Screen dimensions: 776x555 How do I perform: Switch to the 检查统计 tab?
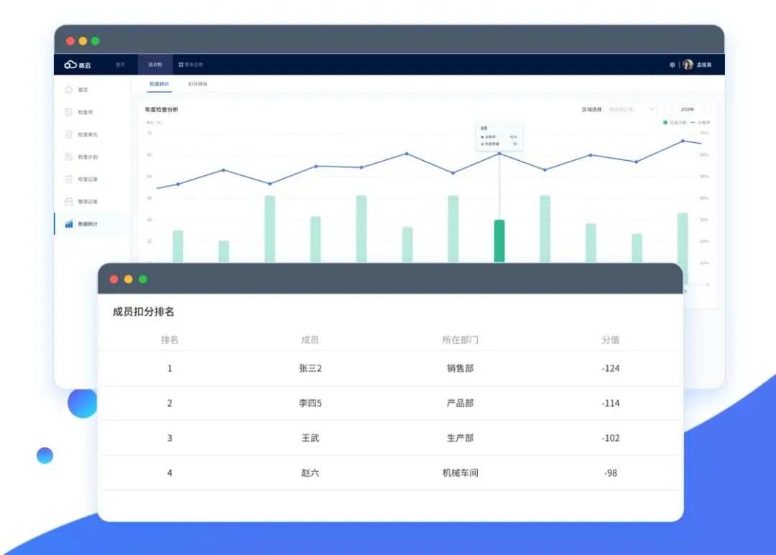pos(160,84)
